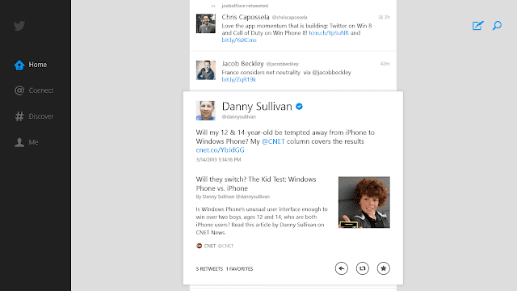This screenshot has height=291, width=517.
Task: Open the bit.ly/YaXCms link
Action: pos(239,40)
